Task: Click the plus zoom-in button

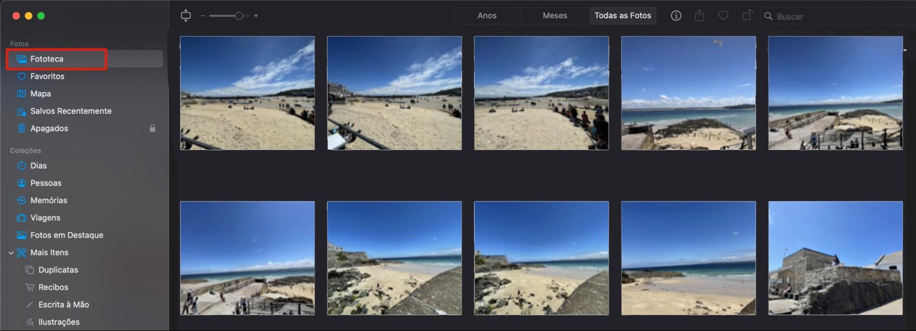Action: tap(256, 16)
